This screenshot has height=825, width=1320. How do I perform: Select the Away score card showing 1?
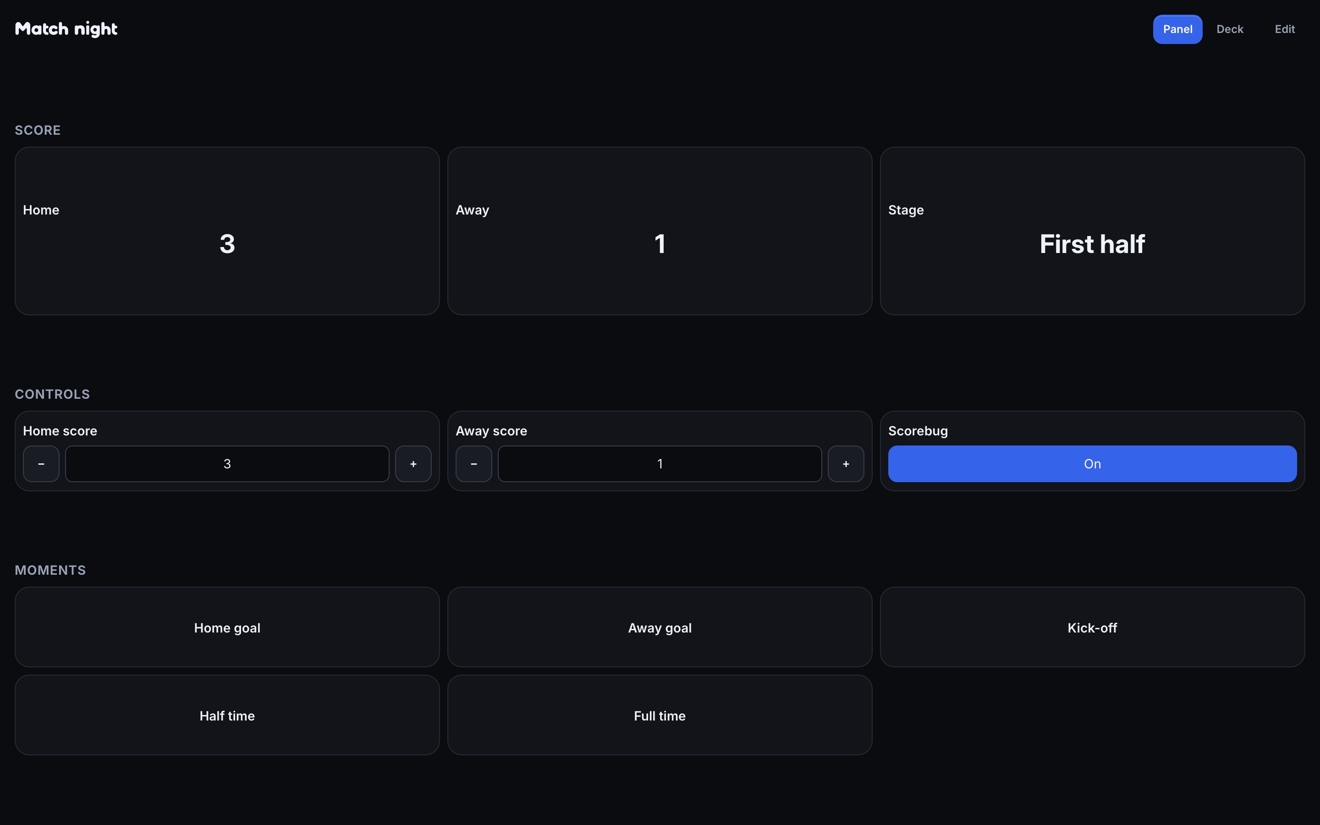point(660,231)
